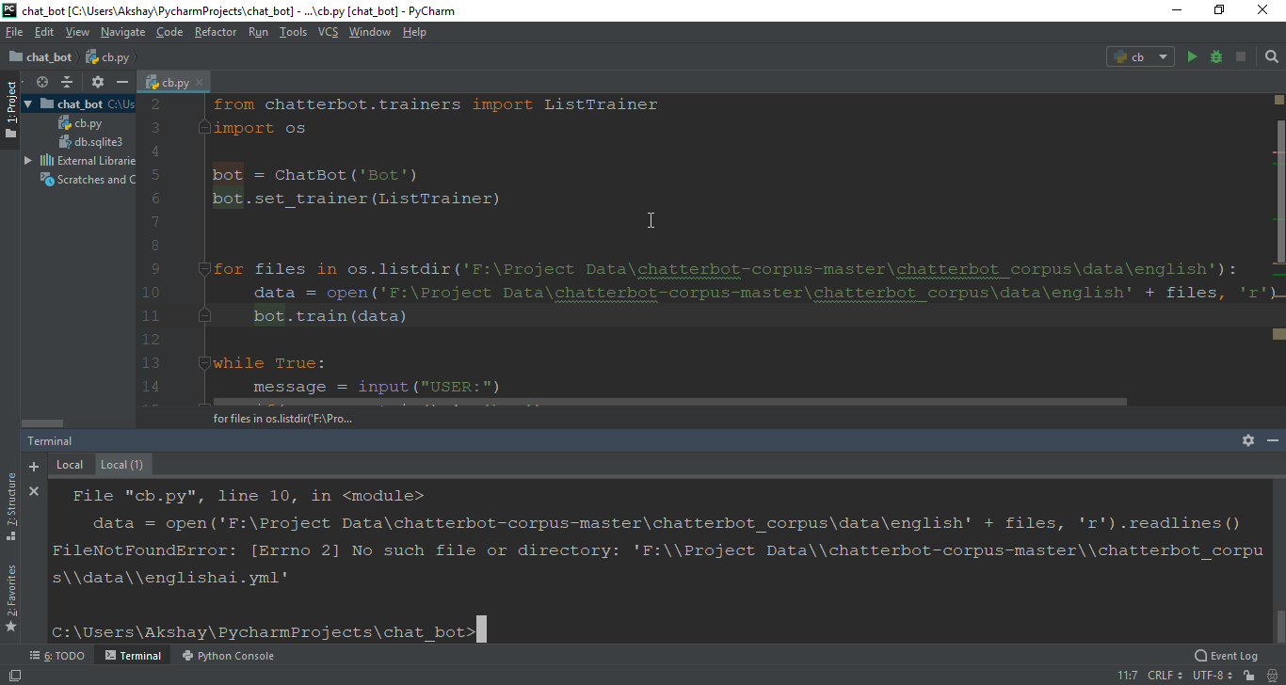
Task: Open Terminal settings gear icon
Action: (x=1247, y=439)
